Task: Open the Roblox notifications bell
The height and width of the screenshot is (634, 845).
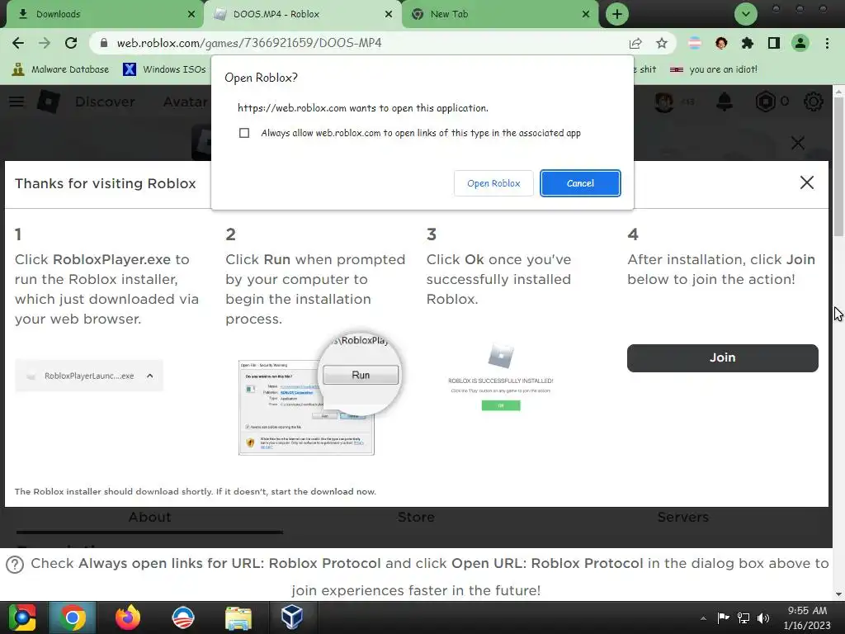Action: (725, 102)
